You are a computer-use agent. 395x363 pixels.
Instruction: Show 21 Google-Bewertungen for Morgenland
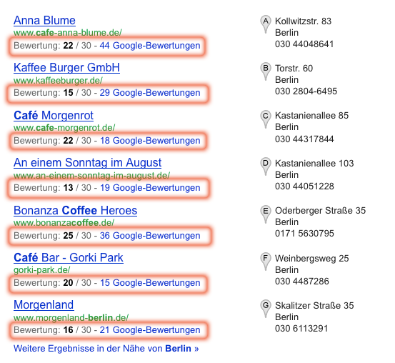coord(150,330)
